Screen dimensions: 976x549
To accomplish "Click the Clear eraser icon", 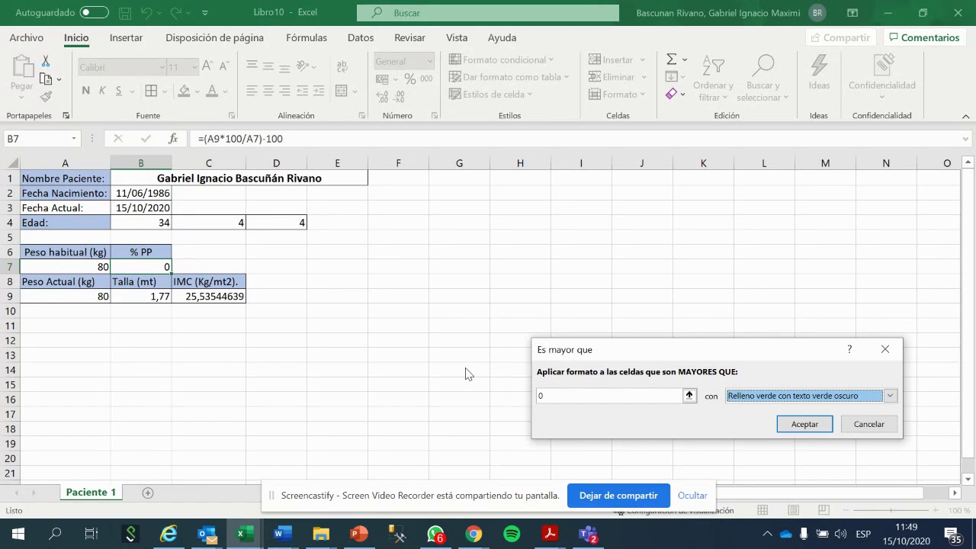I will [x=671, y=94].
